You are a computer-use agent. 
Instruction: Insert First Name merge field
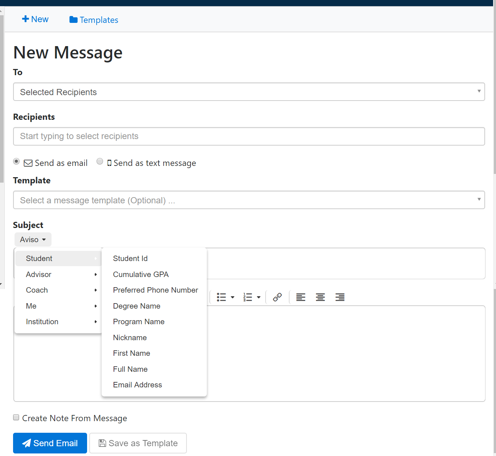point(154,353)
